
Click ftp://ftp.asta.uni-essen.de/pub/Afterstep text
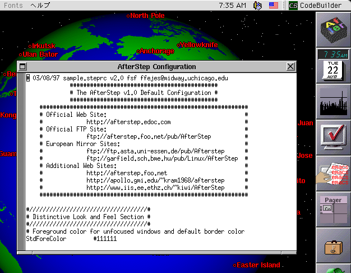click(x=155, y=151)
